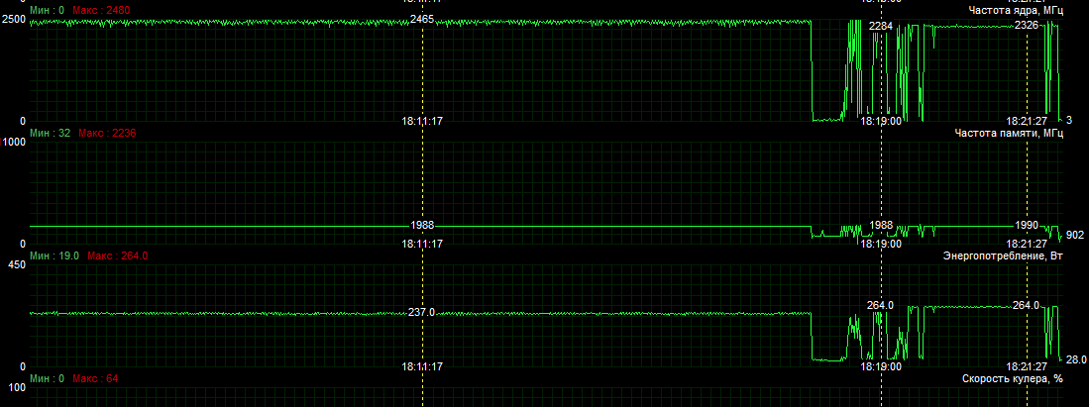The image size is (1089, 407).
Task: Click the 264.0 power value at 18:19:00 marker
Action: tap(881, 305)
